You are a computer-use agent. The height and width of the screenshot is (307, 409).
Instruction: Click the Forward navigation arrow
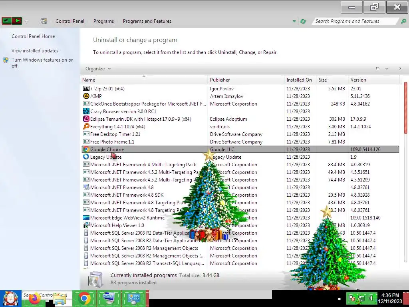point(17,21)
